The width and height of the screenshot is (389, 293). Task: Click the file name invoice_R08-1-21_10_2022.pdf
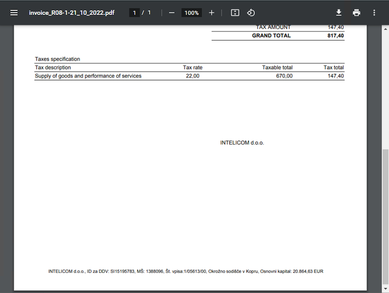72,13
